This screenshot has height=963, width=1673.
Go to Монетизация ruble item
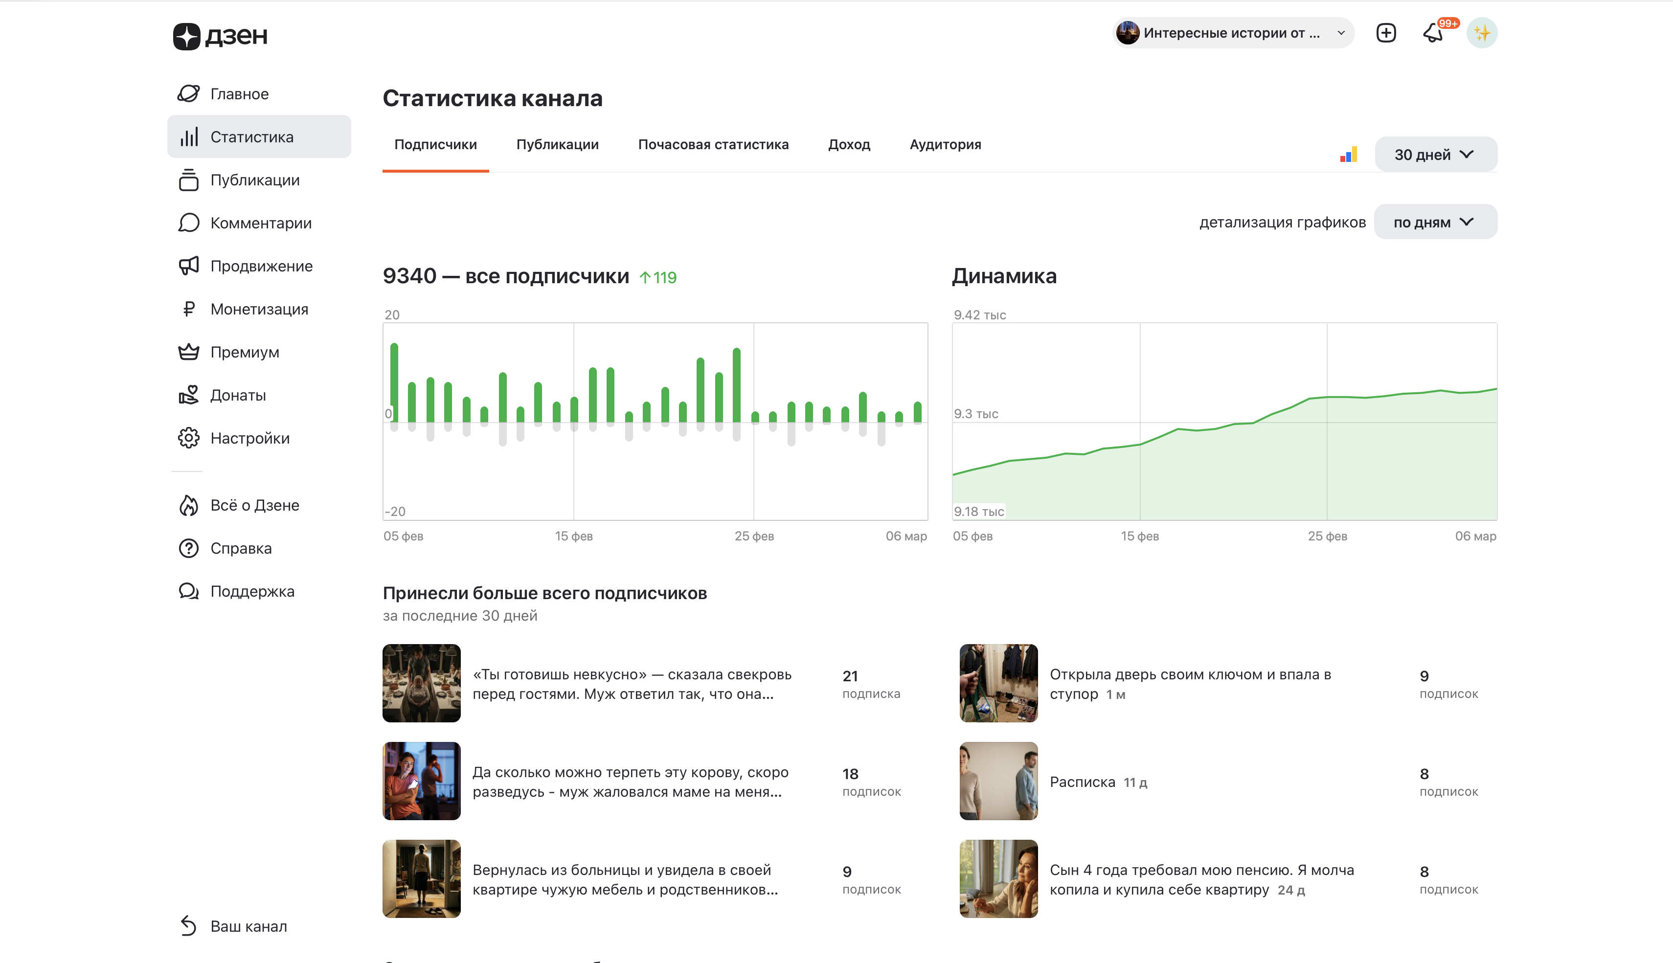[x=259, y=309]
